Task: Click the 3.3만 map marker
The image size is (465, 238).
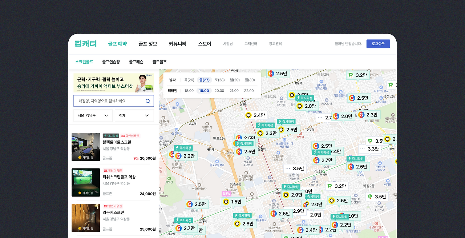Action: point(369,149)
